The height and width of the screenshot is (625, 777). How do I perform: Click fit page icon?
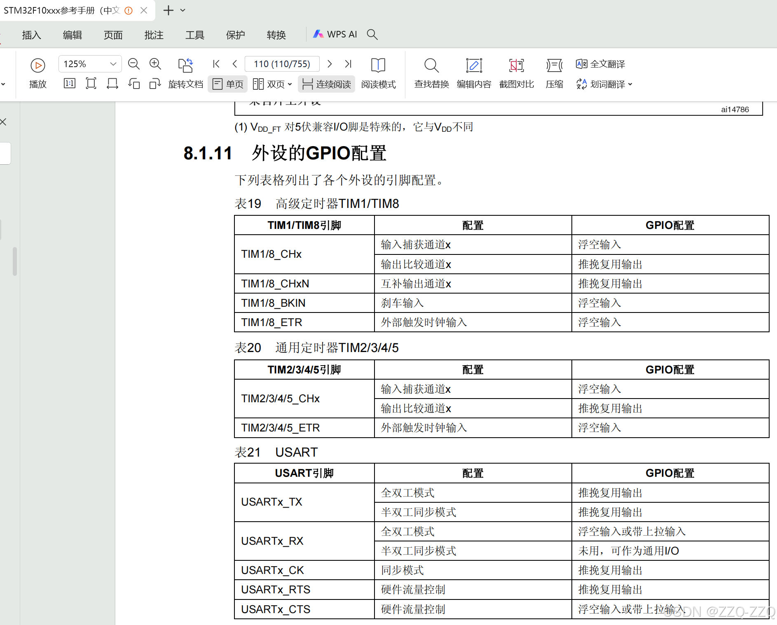coord(91,84)
